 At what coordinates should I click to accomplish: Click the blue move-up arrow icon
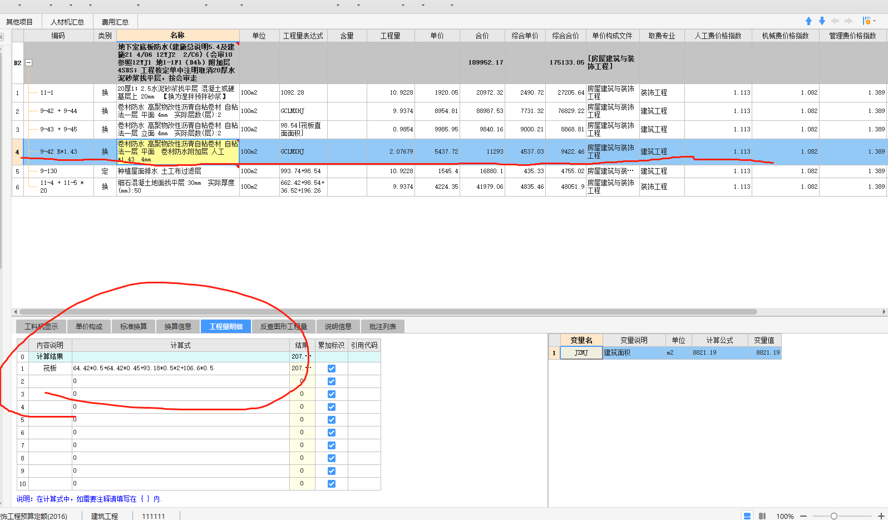pyautogui.click(x=808, y=21)
